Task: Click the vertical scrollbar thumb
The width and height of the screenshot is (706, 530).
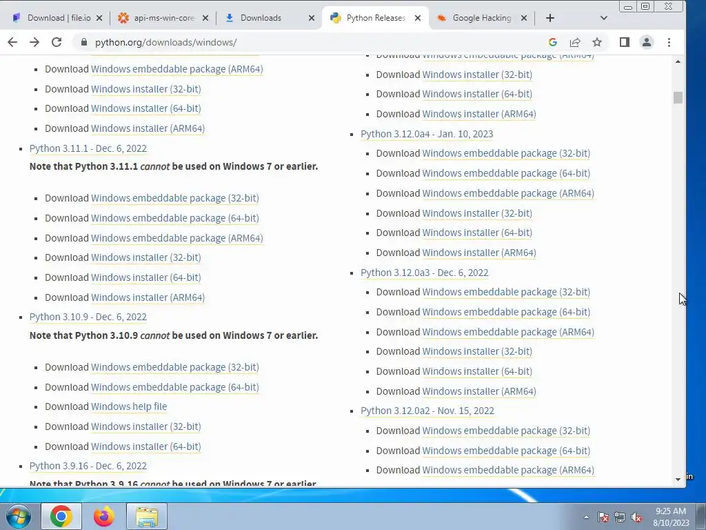Action: (678, 97)
